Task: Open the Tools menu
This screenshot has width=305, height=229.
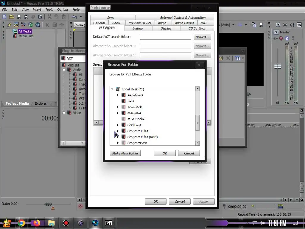Action: (x=49, y=10)
